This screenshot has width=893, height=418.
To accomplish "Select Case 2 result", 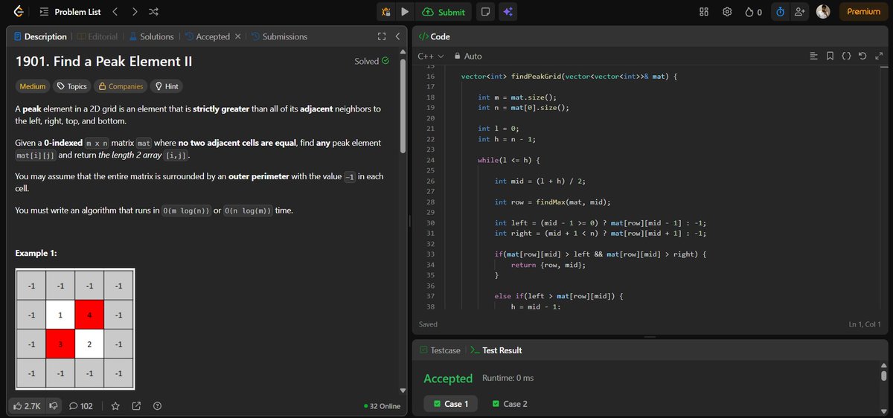I will click(510, 404).
